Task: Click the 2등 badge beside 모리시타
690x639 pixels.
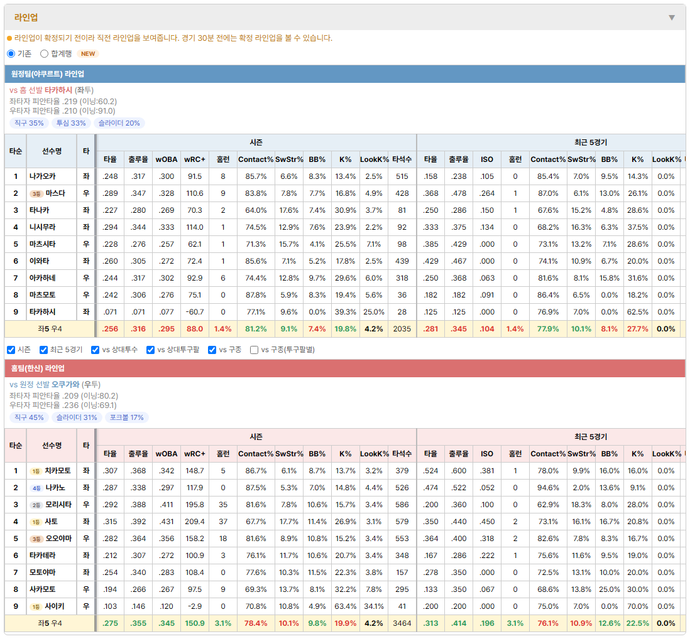Action: (x=36, y=505)
